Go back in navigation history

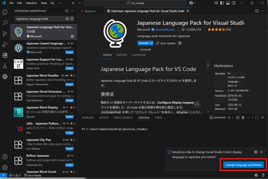click(x=73, y=3)
